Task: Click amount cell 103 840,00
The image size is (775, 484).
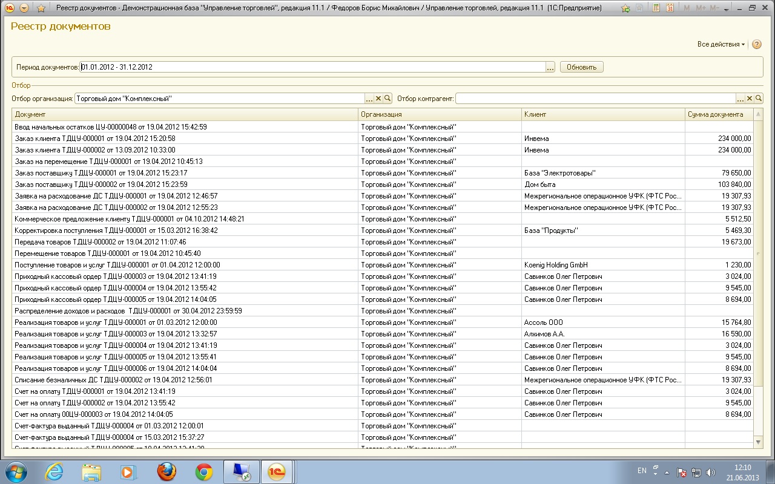Action: pyautogui.click(x=719, y=185)
